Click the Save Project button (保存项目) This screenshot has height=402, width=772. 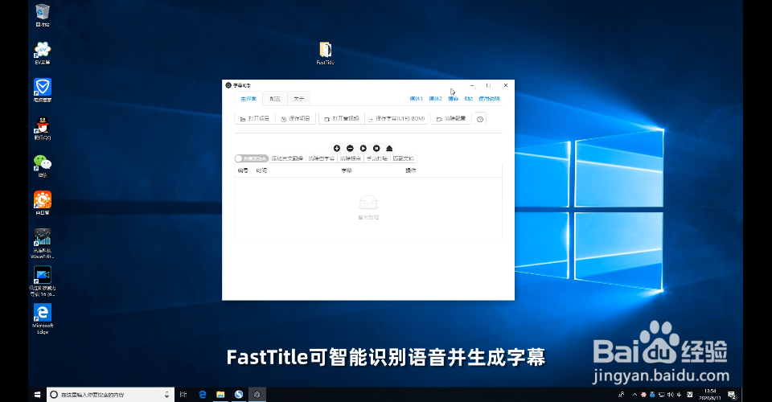[x=295, y=118]
